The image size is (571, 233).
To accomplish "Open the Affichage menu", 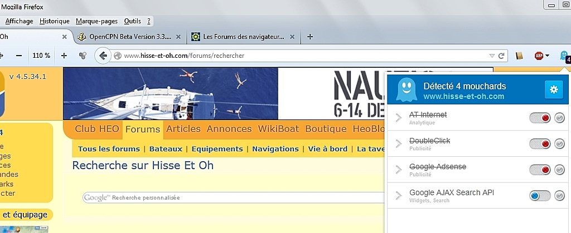I will [19, 21].
